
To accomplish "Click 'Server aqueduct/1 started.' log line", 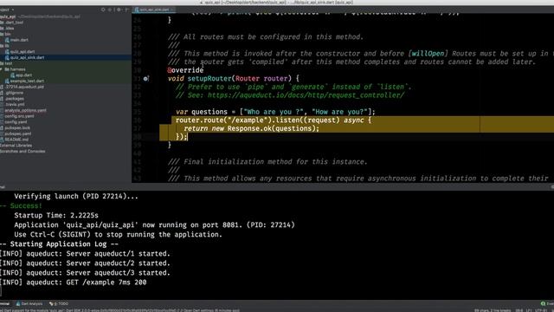I will coord(85,254).
